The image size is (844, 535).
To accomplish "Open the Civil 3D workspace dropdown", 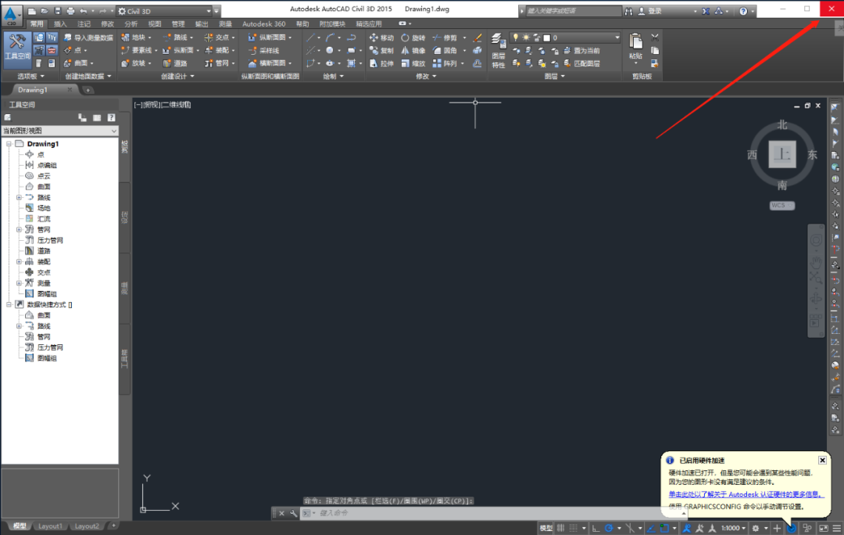I will tap(165, 11).
